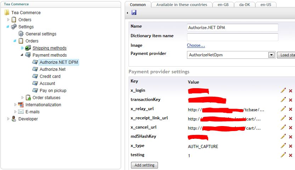Click the Shipping methods truck icon
The width and height of the screenshot is (295, 170).
28,48
